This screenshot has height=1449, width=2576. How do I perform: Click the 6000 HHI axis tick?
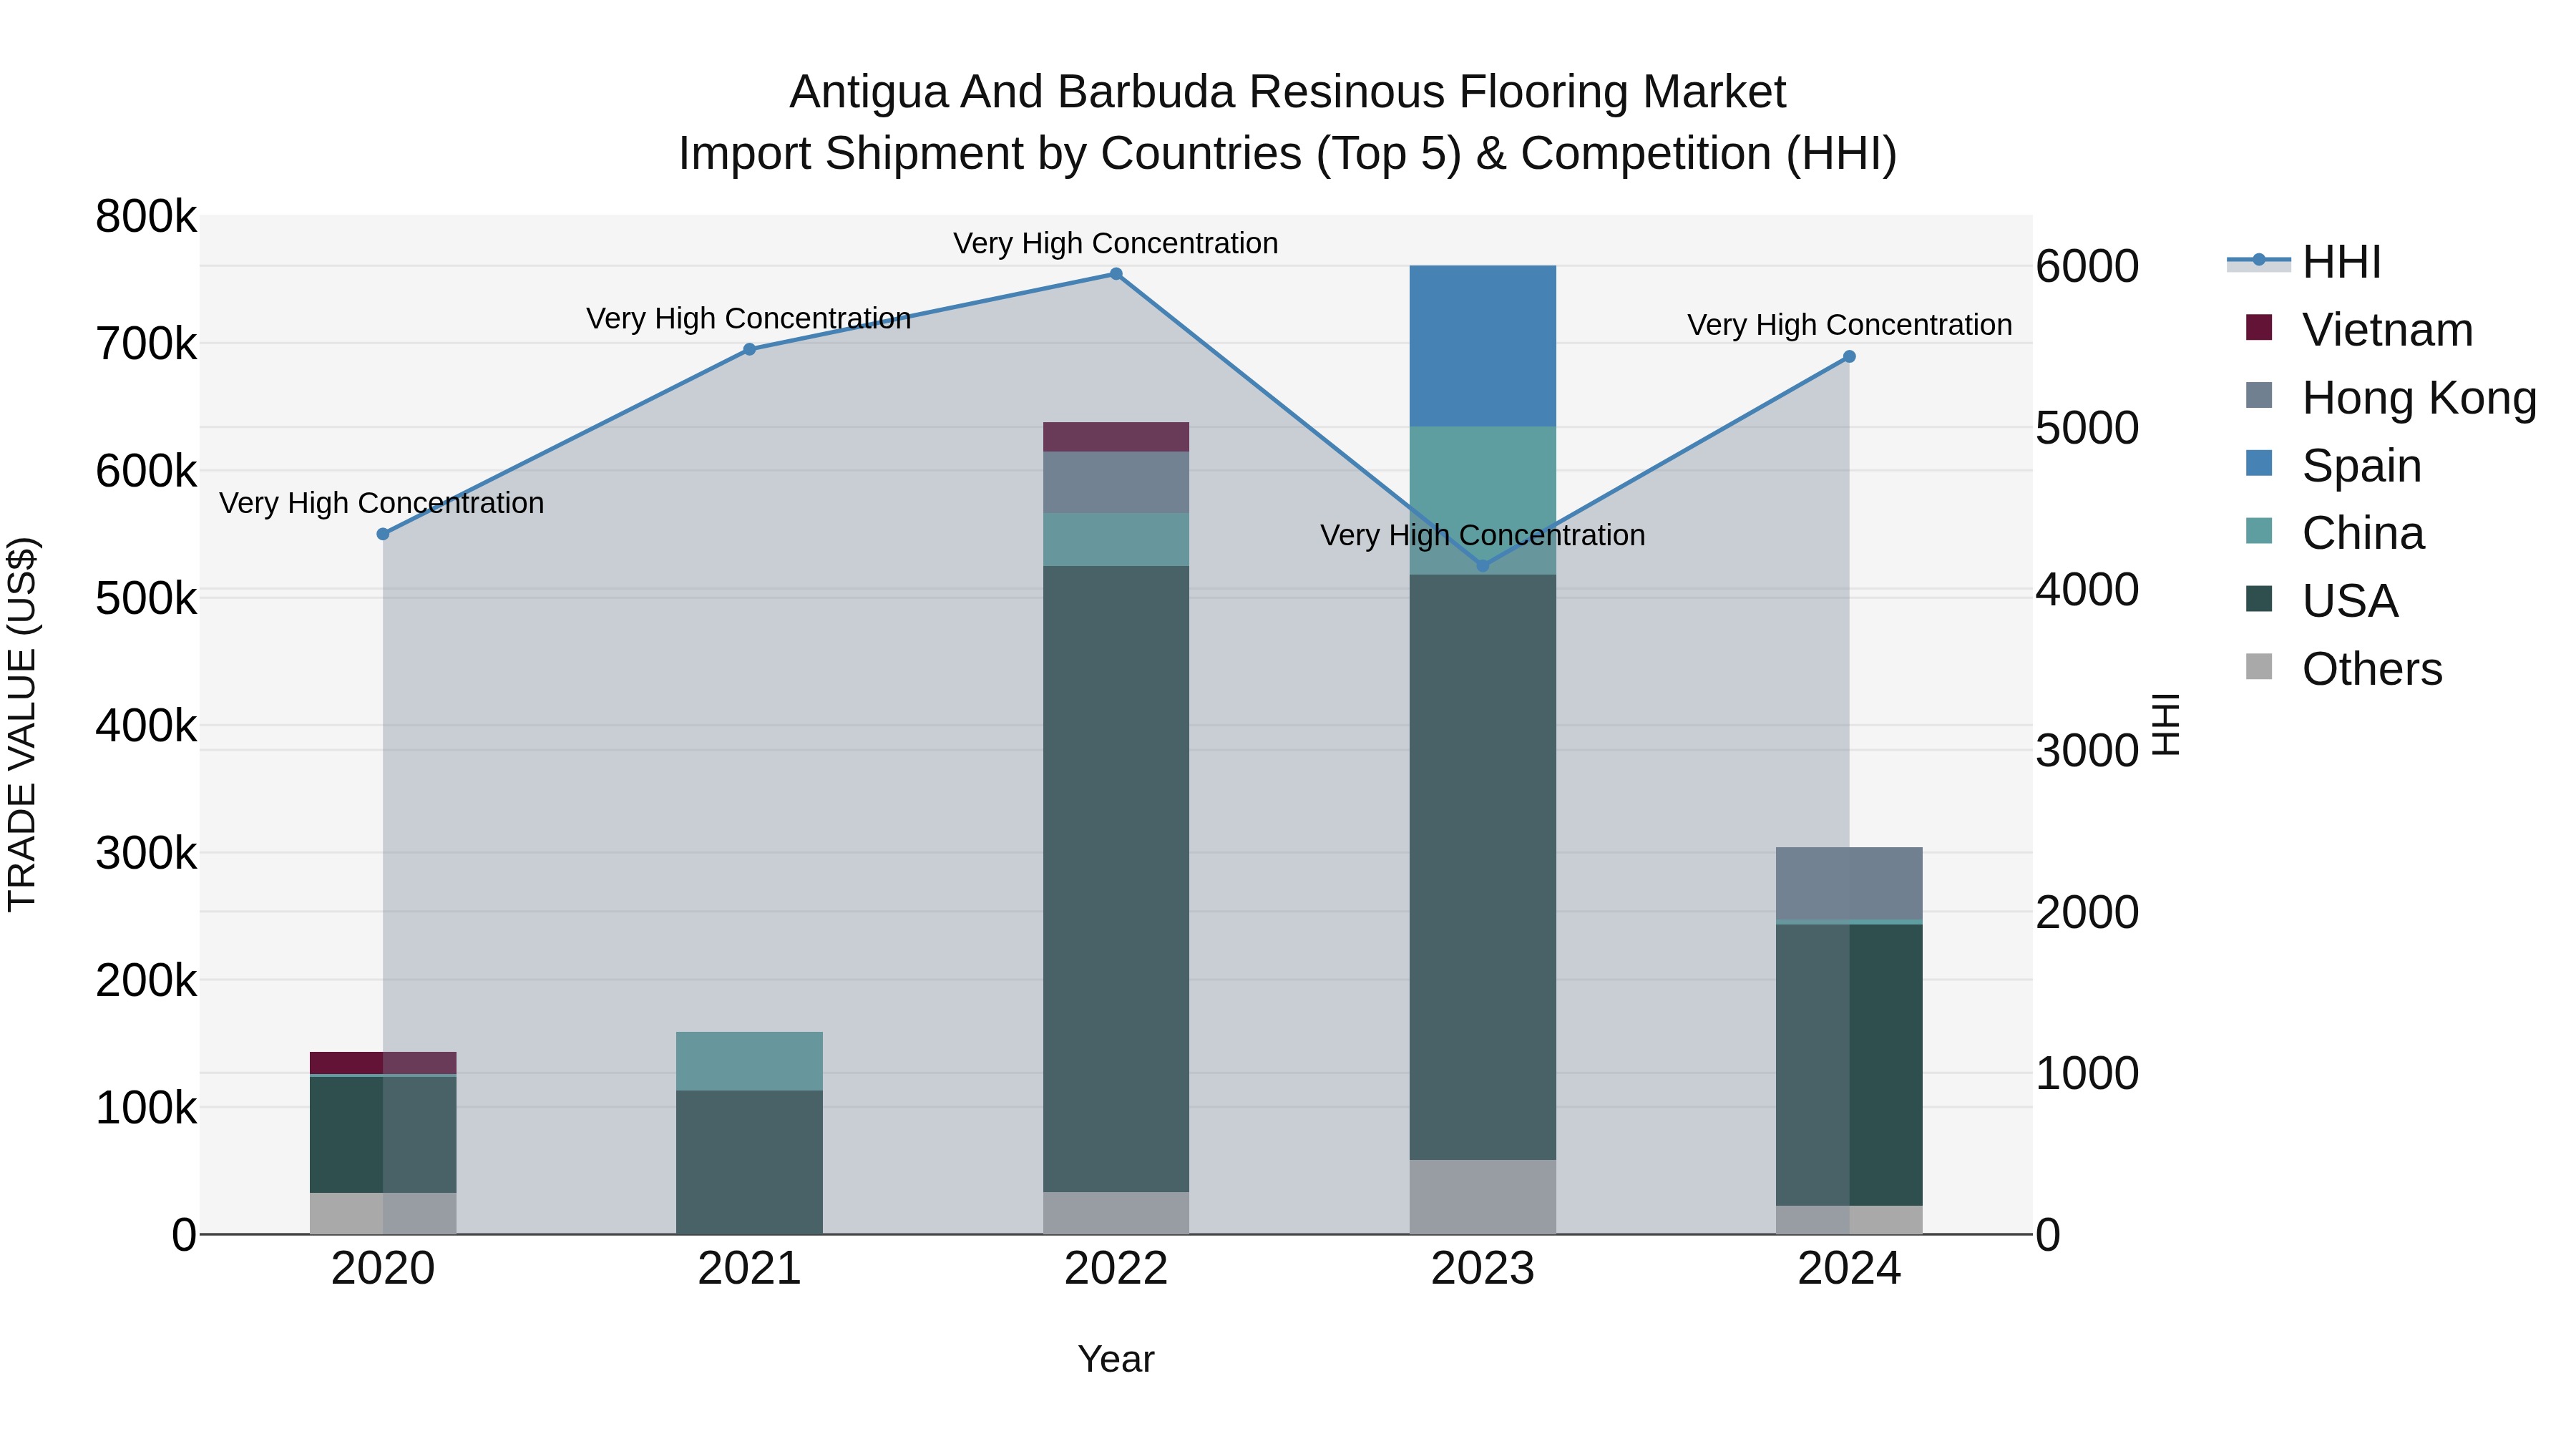click(2087, 266)
